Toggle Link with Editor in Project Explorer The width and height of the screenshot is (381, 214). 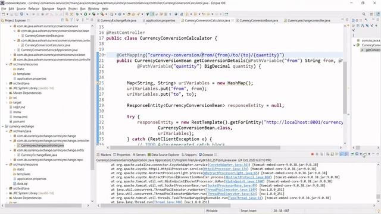[67, 20]
